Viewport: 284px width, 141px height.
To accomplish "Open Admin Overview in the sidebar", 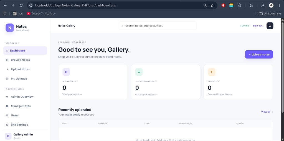I will point(25,97).
